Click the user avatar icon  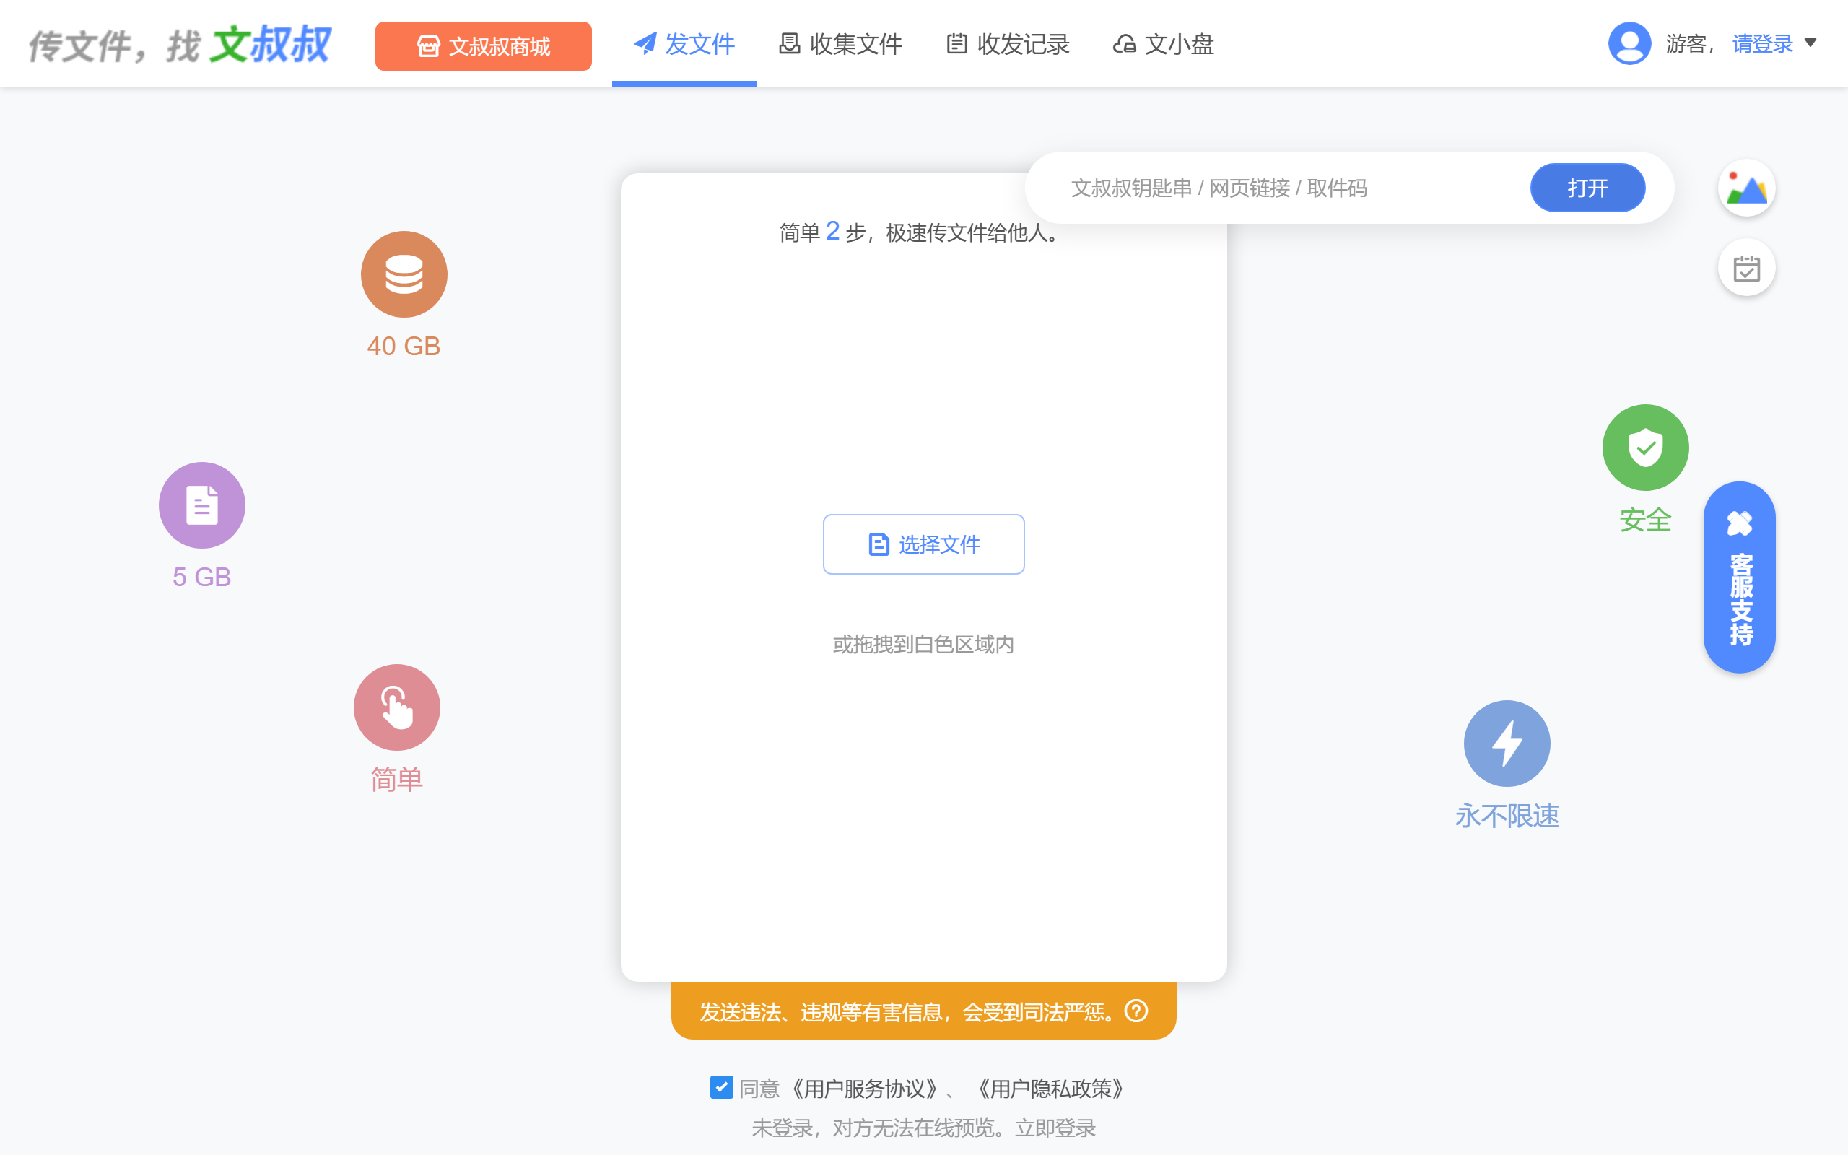(x=1629, y=43)
